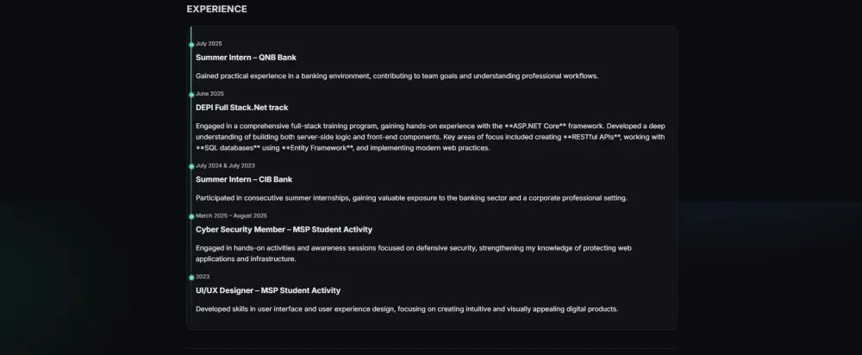The width and height of the screenshot is (862, 355).
Task: Click the timeline dot beside the 2023 entry
Action: point(191,277)
